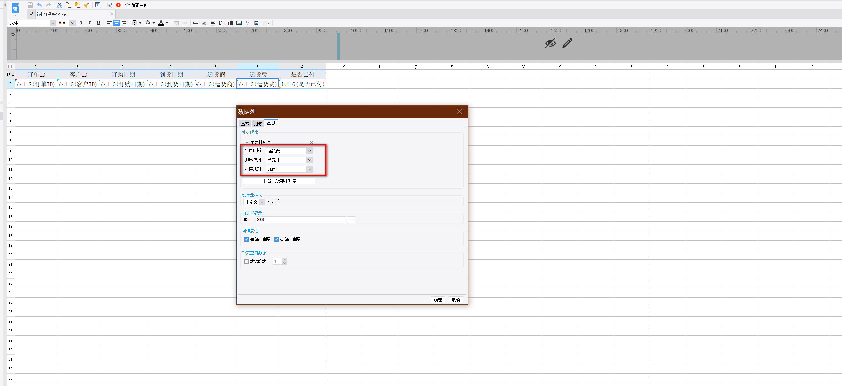
Task: Insert a chart via bar chart icon
Action: coord(230,23)
